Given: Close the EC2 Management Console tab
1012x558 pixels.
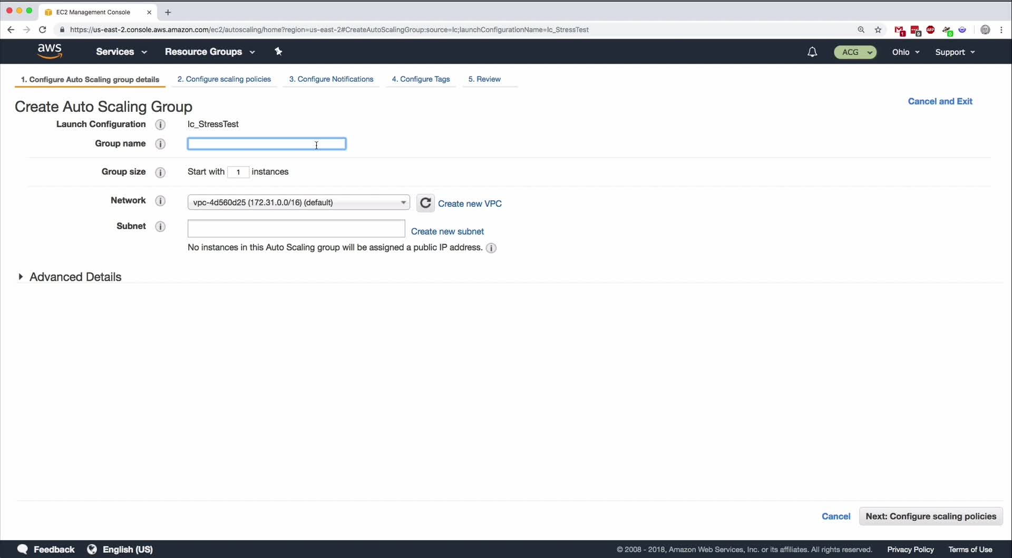Looking at the screenshot, I should [149, 12].
